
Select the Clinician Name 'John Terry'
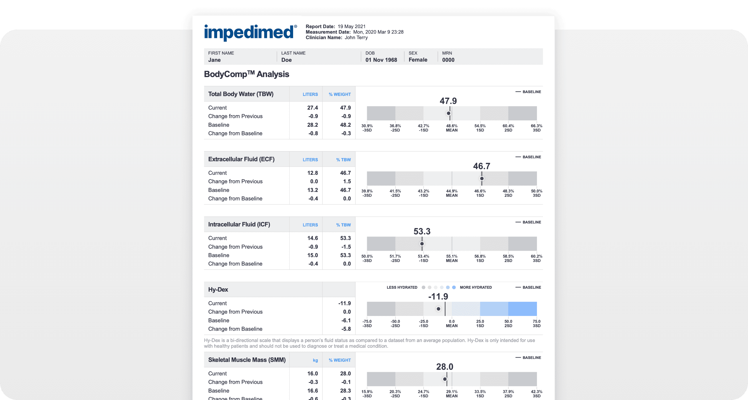pyautogui.click(x=356, y=37)
